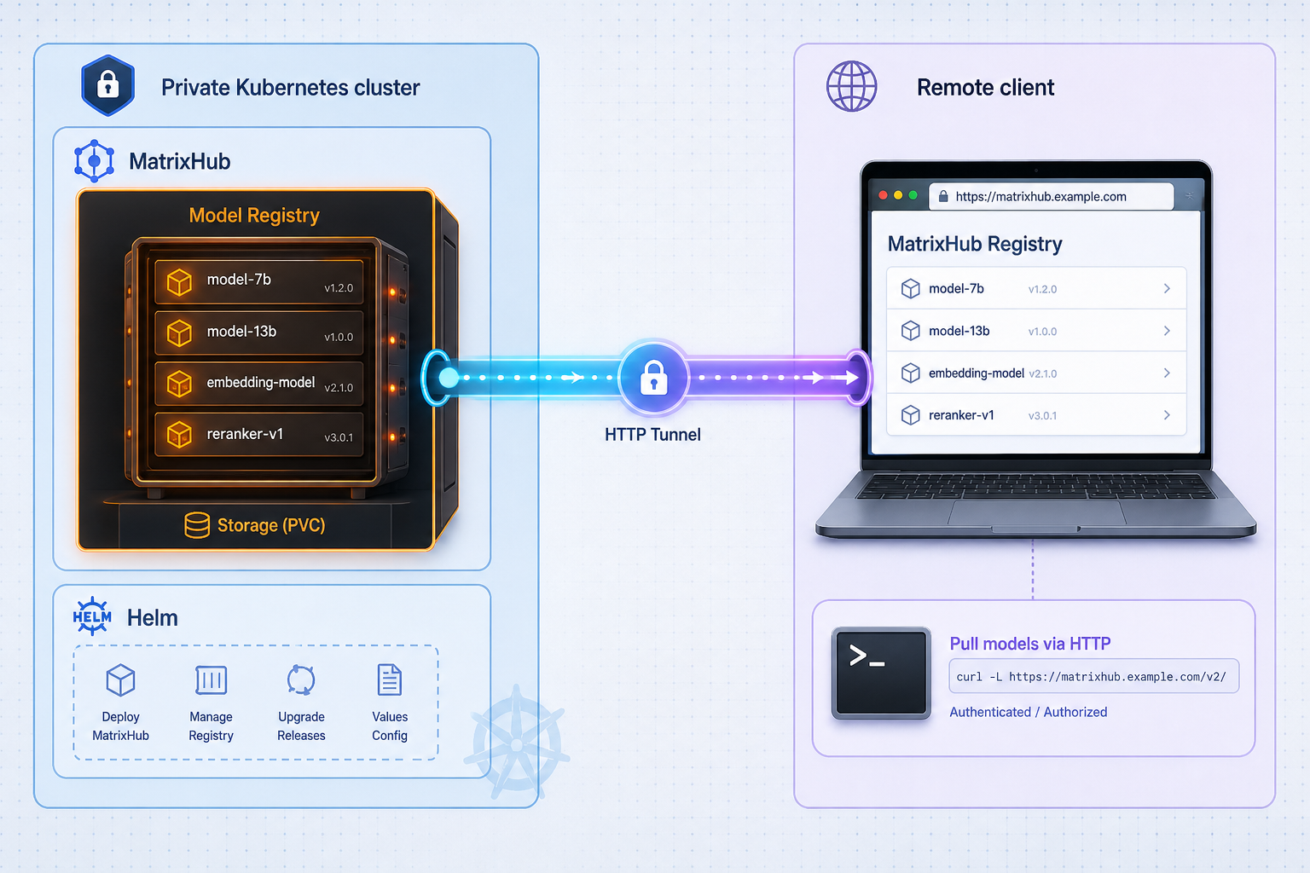Select the Values Config document icon
This screenshot has width=1310, height=873.
pos(390,680)
